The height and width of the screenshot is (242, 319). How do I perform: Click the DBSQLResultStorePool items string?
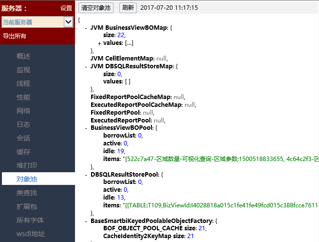[x=221, y=205]
